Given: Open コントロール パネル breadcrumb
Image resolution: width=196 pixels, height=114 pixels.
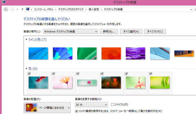Looking at the screenshot, I should [44, 9].
